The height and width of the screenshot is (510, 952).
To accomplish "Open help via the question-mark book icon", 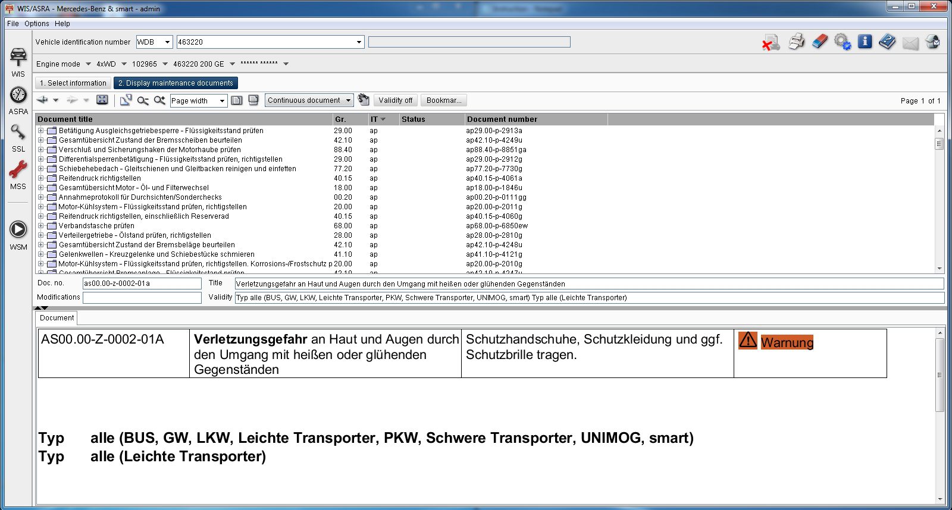I will [x=887, y=42].
